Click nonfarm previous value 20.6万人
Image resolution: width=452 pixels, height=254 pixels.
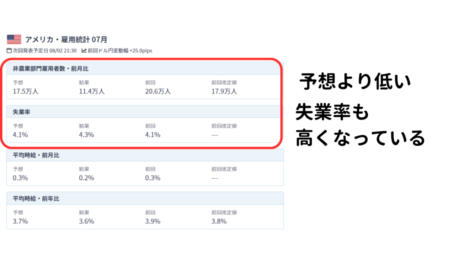158,91
